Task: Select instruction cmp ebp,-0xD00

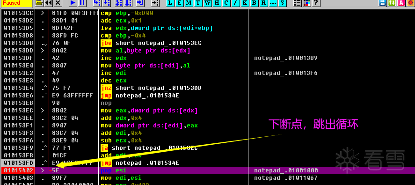Action: 127,13
